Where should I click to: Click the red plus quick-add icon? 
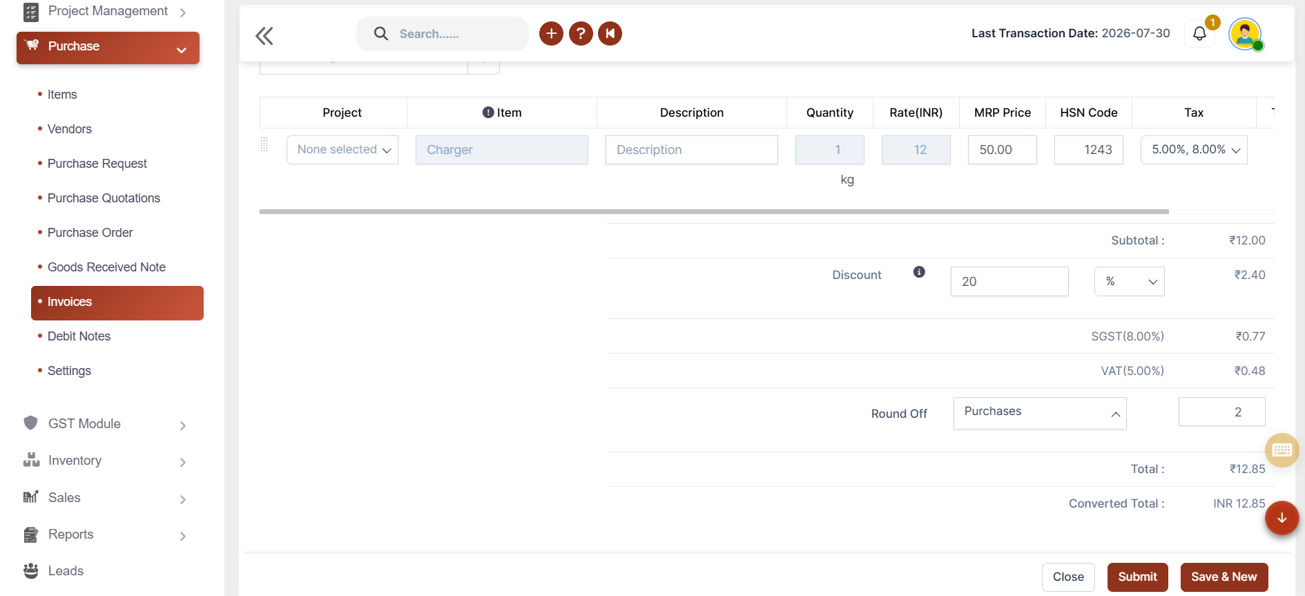click(x=551, y=33)
